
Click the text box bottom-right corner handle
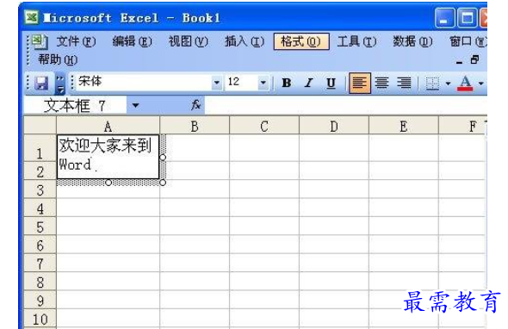click(x=163, y=183)
